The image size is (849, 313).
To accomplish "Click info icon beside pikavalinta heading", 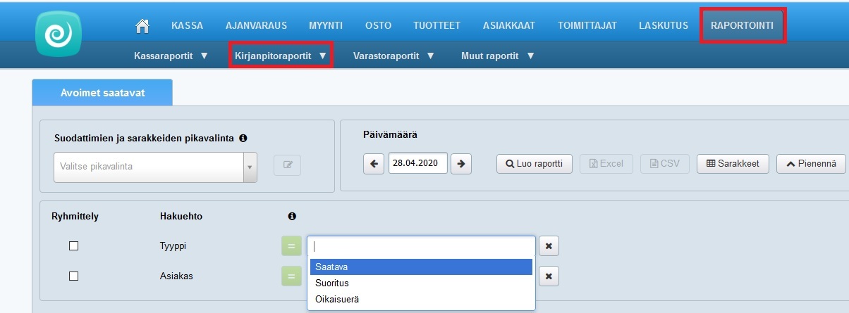I will pos(243,138).
